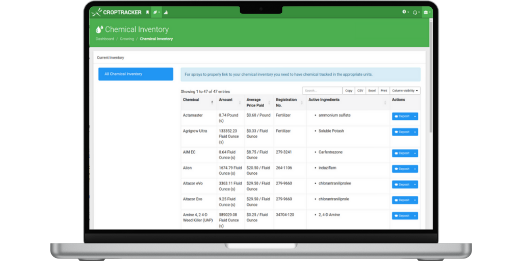Screen dimensions: 522x261
Task: Expand the Deposit arrow for Alion
Action: coord(414,169)
